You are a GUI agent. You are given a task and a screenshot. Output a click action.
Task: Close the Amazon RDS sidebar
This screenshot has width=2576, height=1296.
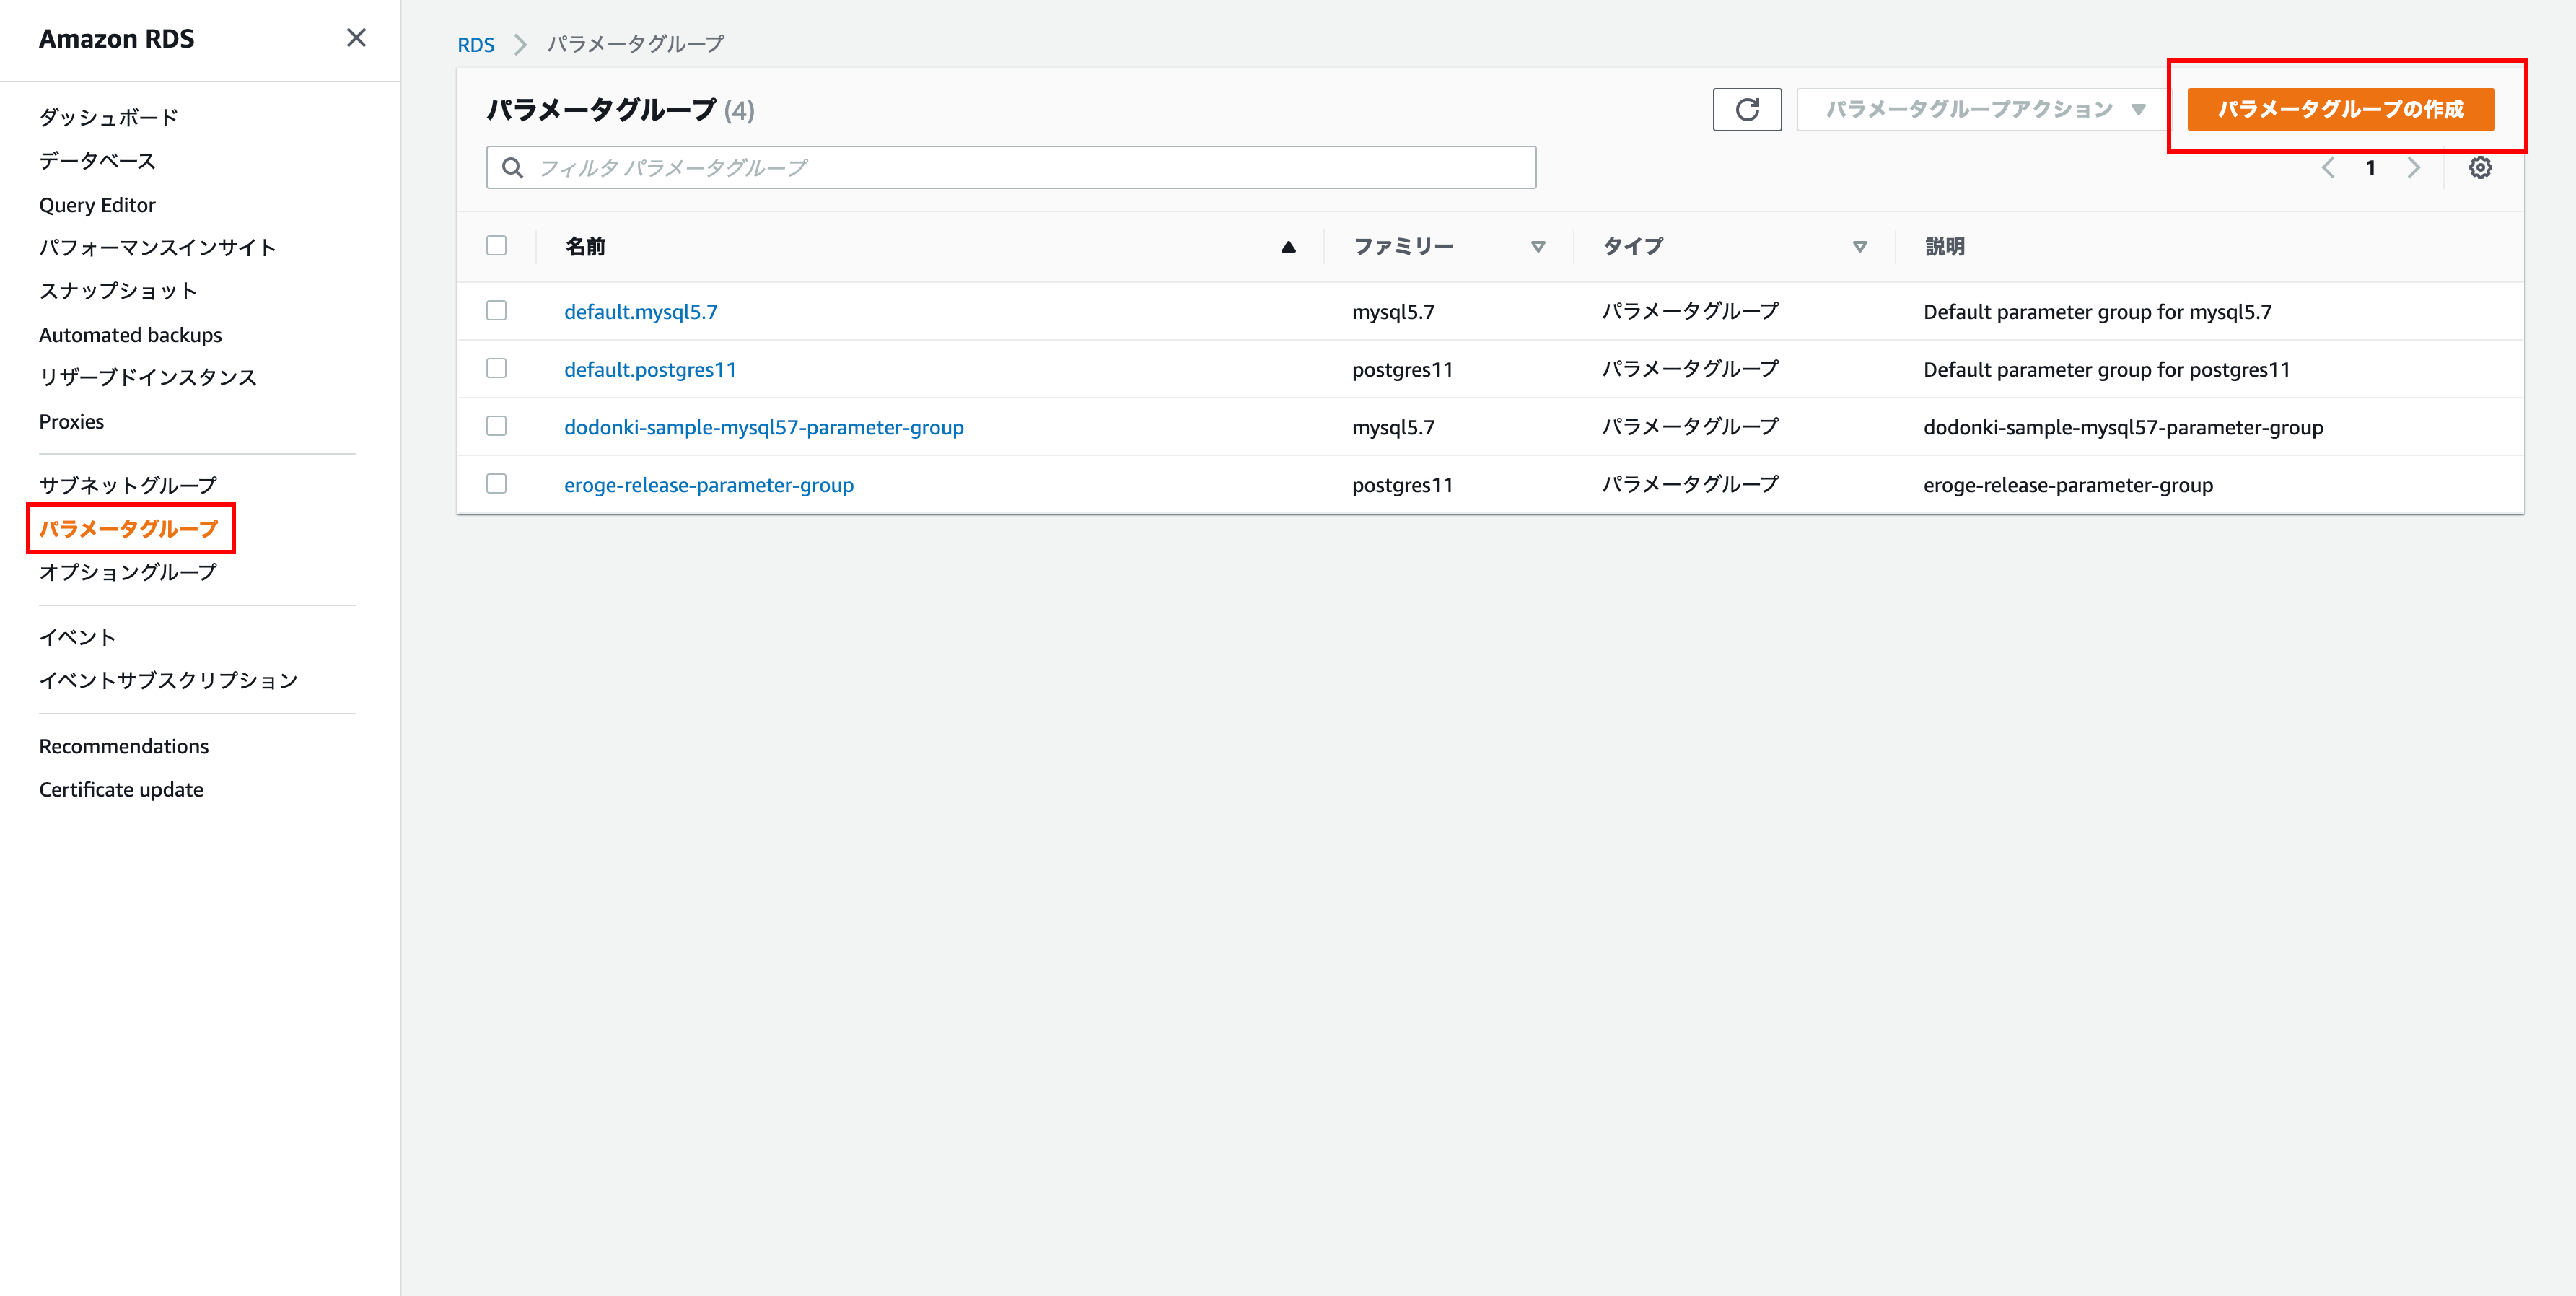click(x=356, y=38)
